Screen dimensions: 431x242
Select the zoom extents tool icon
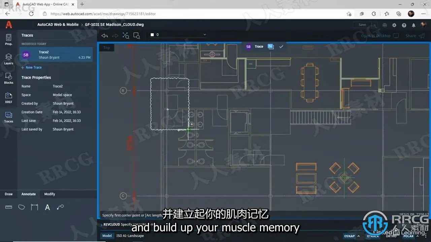click(x=126, y=35)
